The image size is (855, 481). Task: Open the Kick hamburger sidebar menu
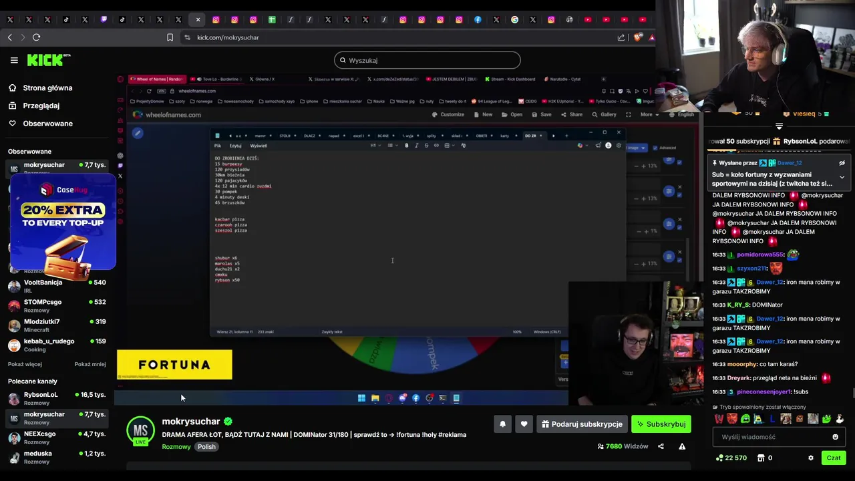click(14, 60)
